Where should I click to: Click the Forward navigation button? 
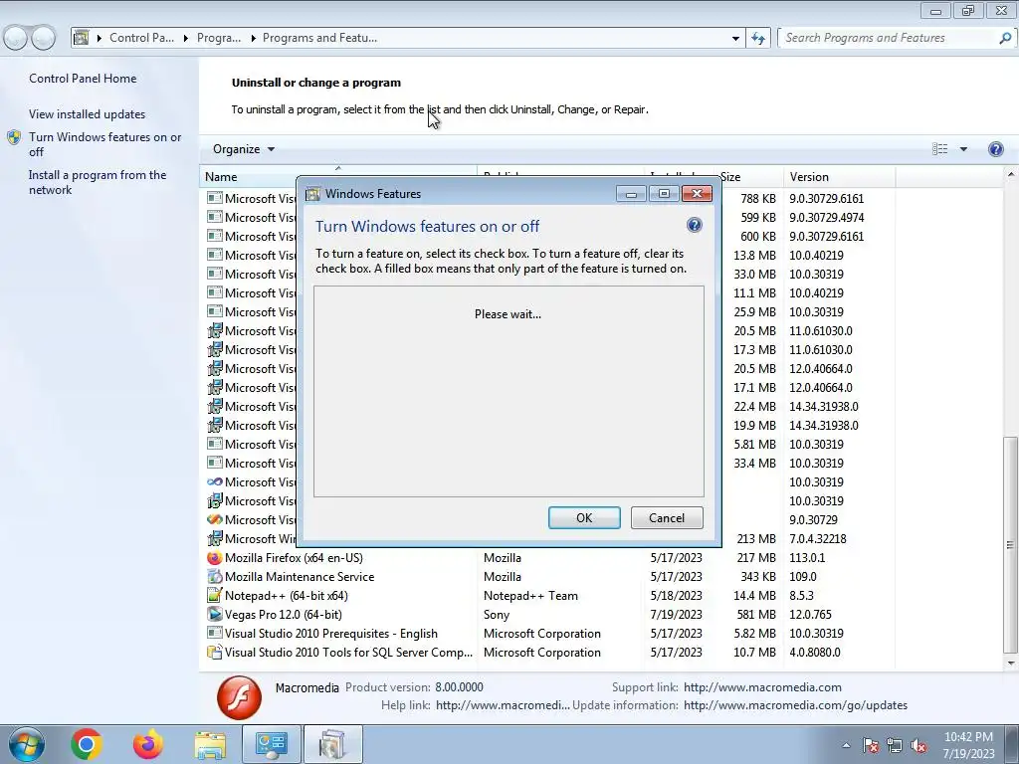coord(44,38)
